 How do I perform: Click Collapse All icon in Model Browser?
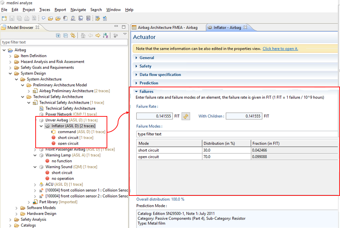point(65,35)
